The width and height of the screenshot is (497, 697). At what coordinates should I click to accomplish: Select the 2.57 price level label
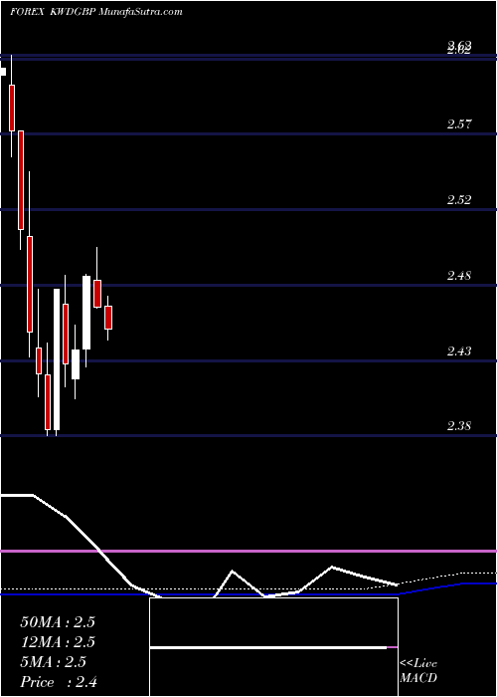pyautogui.click(x=459, y=124)
